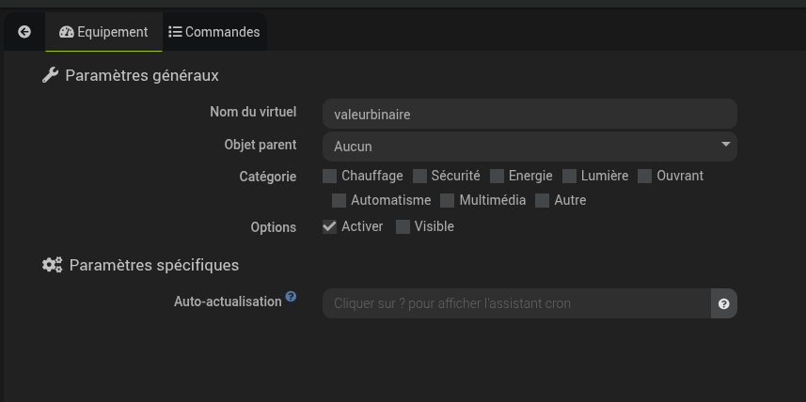The image size is (806, 402).
Task: Check the Ouvrant category box
Action: [x=645, y=176]
